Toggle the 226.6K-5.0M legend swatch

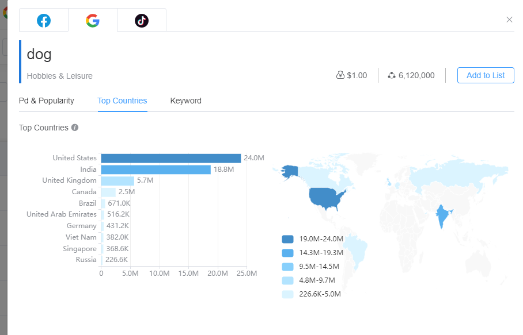[287, 294]
